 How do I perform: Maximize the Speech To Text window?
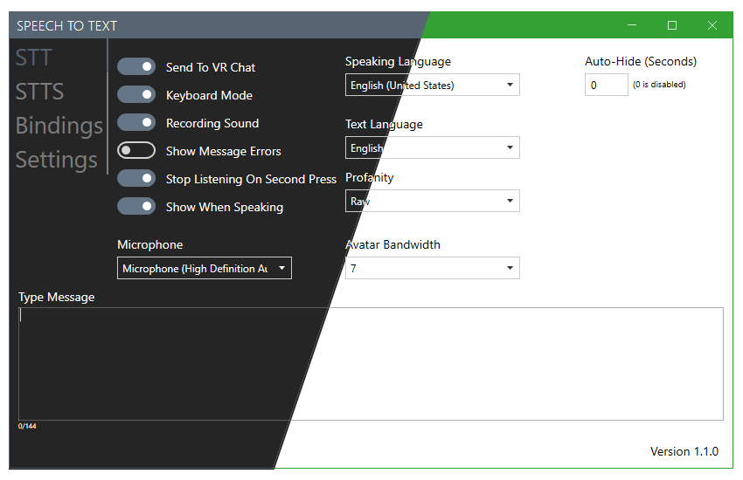pyautogui.click(x=672, y=25)
